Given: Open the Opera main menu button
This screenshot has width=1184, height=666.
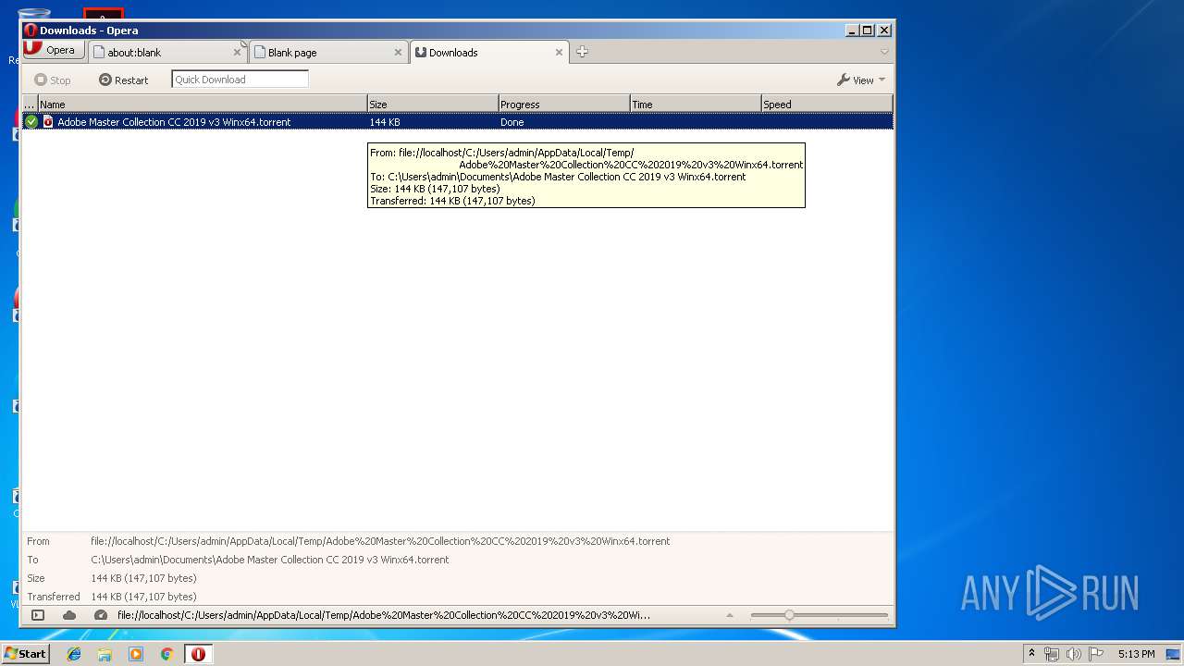Looking at the screenshot, I should tap(54, 50).
